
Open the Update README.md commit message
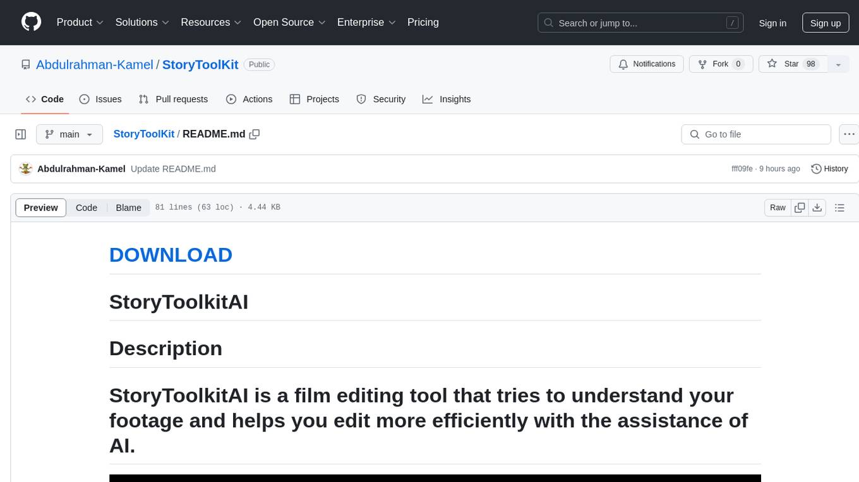pos(173,168)
